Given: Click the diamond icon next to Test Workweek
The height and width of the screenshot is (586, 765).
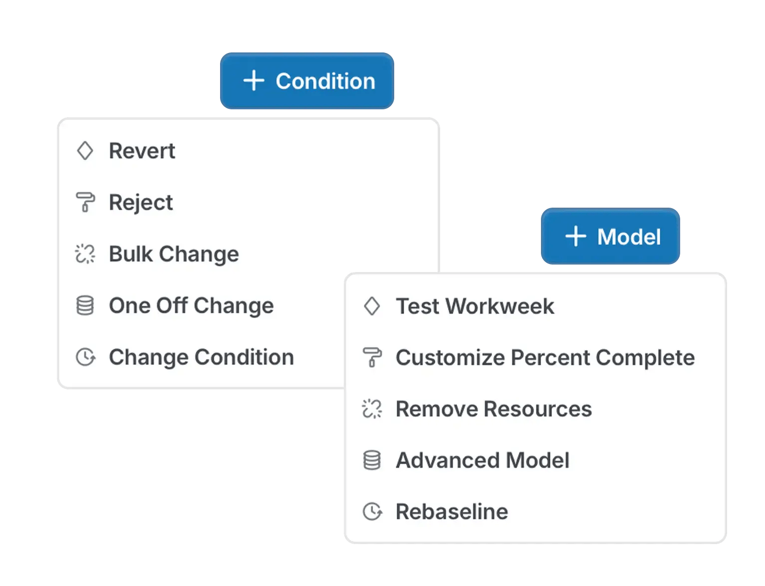Looking at the screenshot, I should pos(372,306).
